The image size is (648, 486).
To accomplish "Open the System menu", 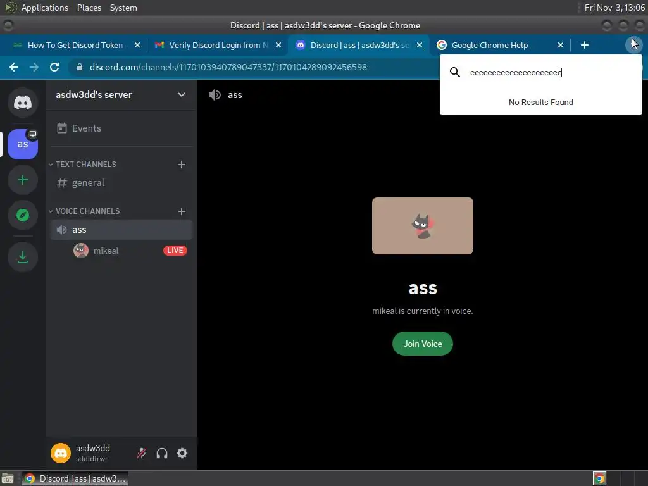I will [123, 8].
